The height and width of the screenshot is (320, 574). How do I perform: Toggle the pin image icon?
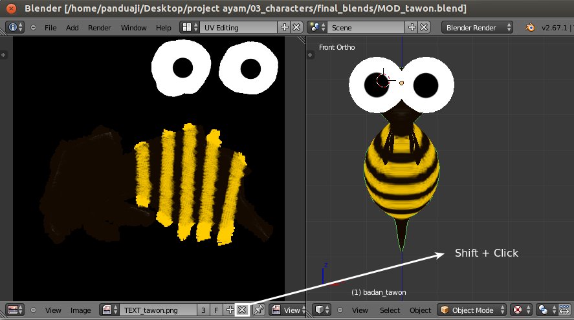(258, 310)
